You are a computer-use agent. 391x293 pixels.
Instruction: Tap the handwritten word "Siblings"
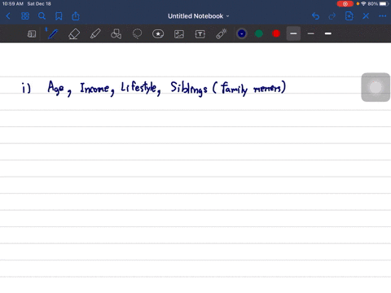click(x=189, y=89)
